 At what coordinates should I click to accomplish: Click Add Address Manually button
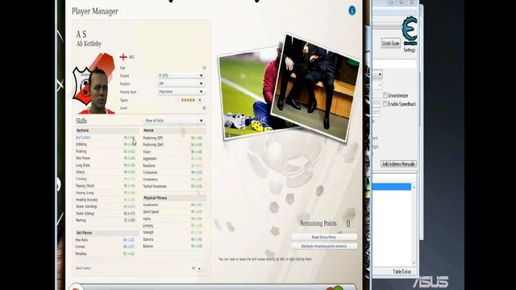click(398, 164)
